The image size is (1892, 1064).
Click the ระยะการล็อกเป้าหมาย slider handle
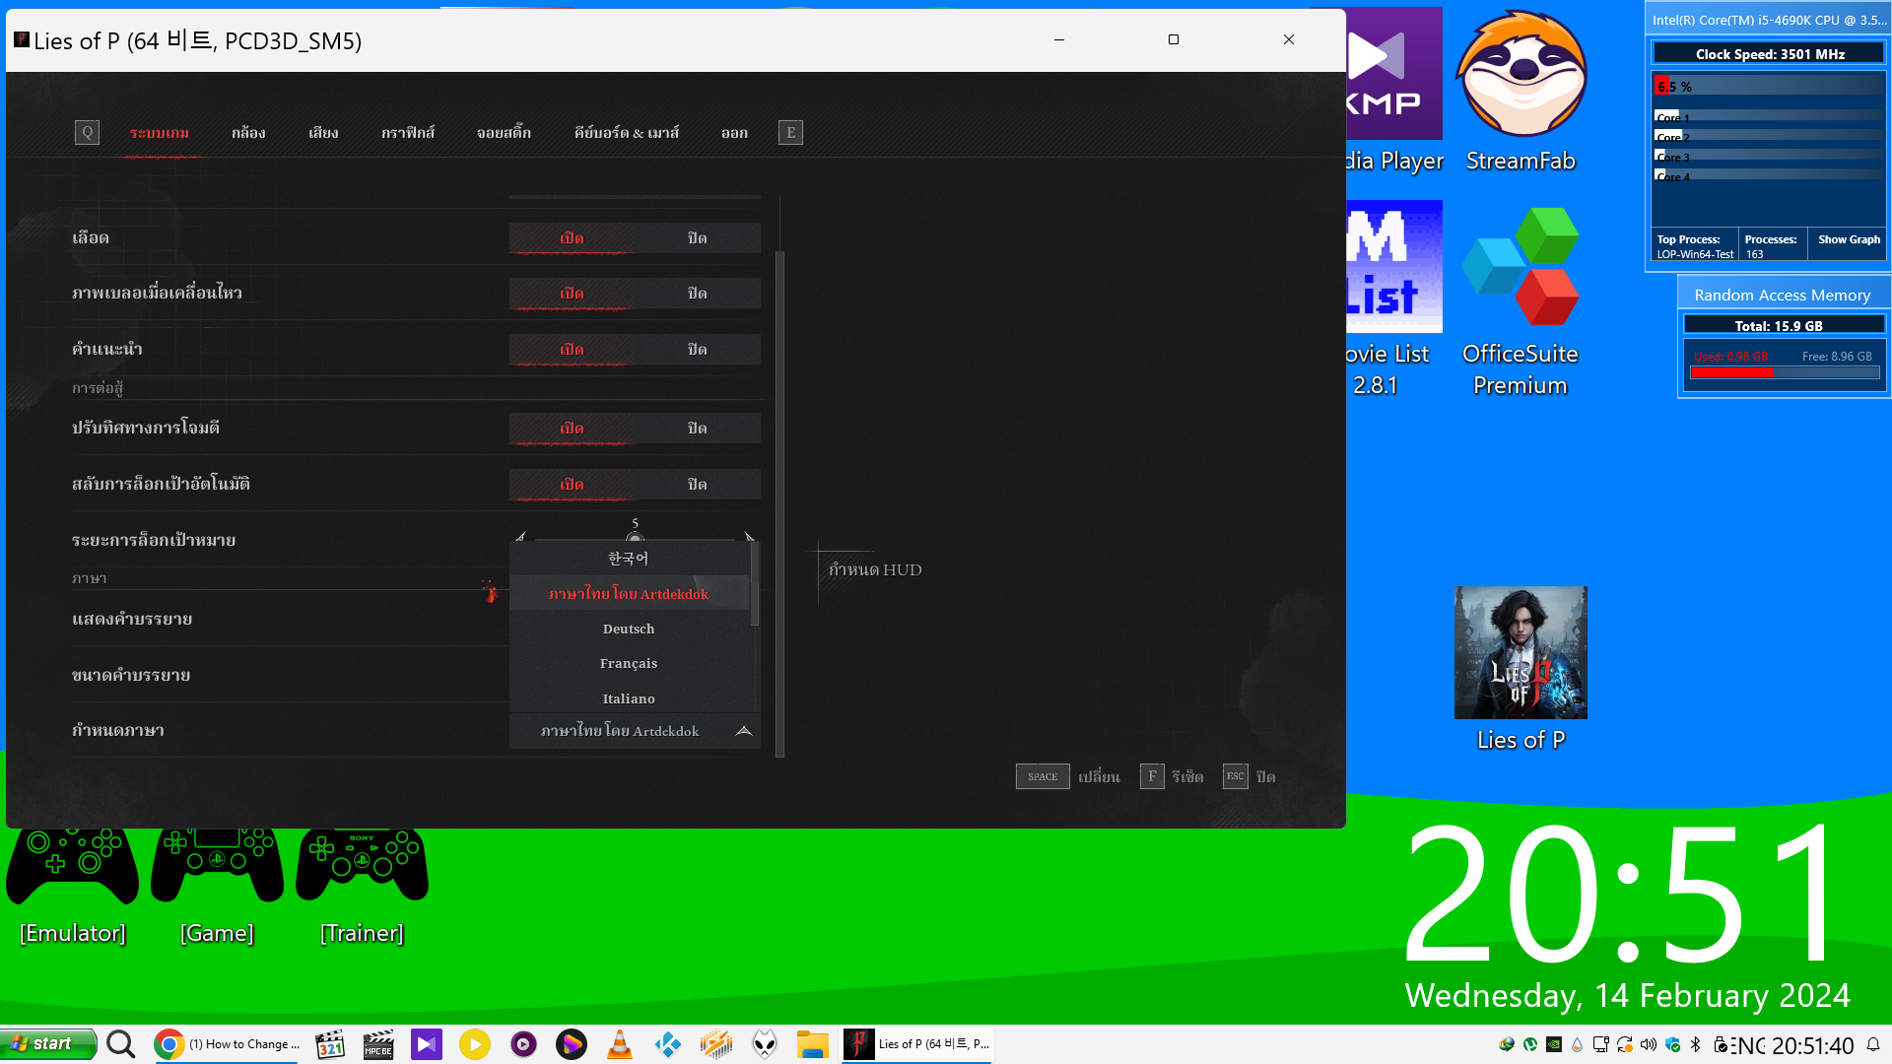tap(635, 538)
